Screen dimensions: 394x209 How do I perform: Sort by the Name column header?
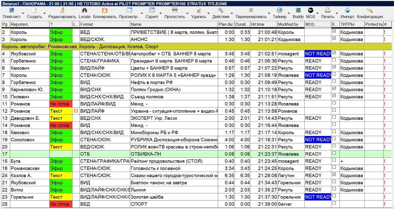pyautogui.click(x=174, y=24)
